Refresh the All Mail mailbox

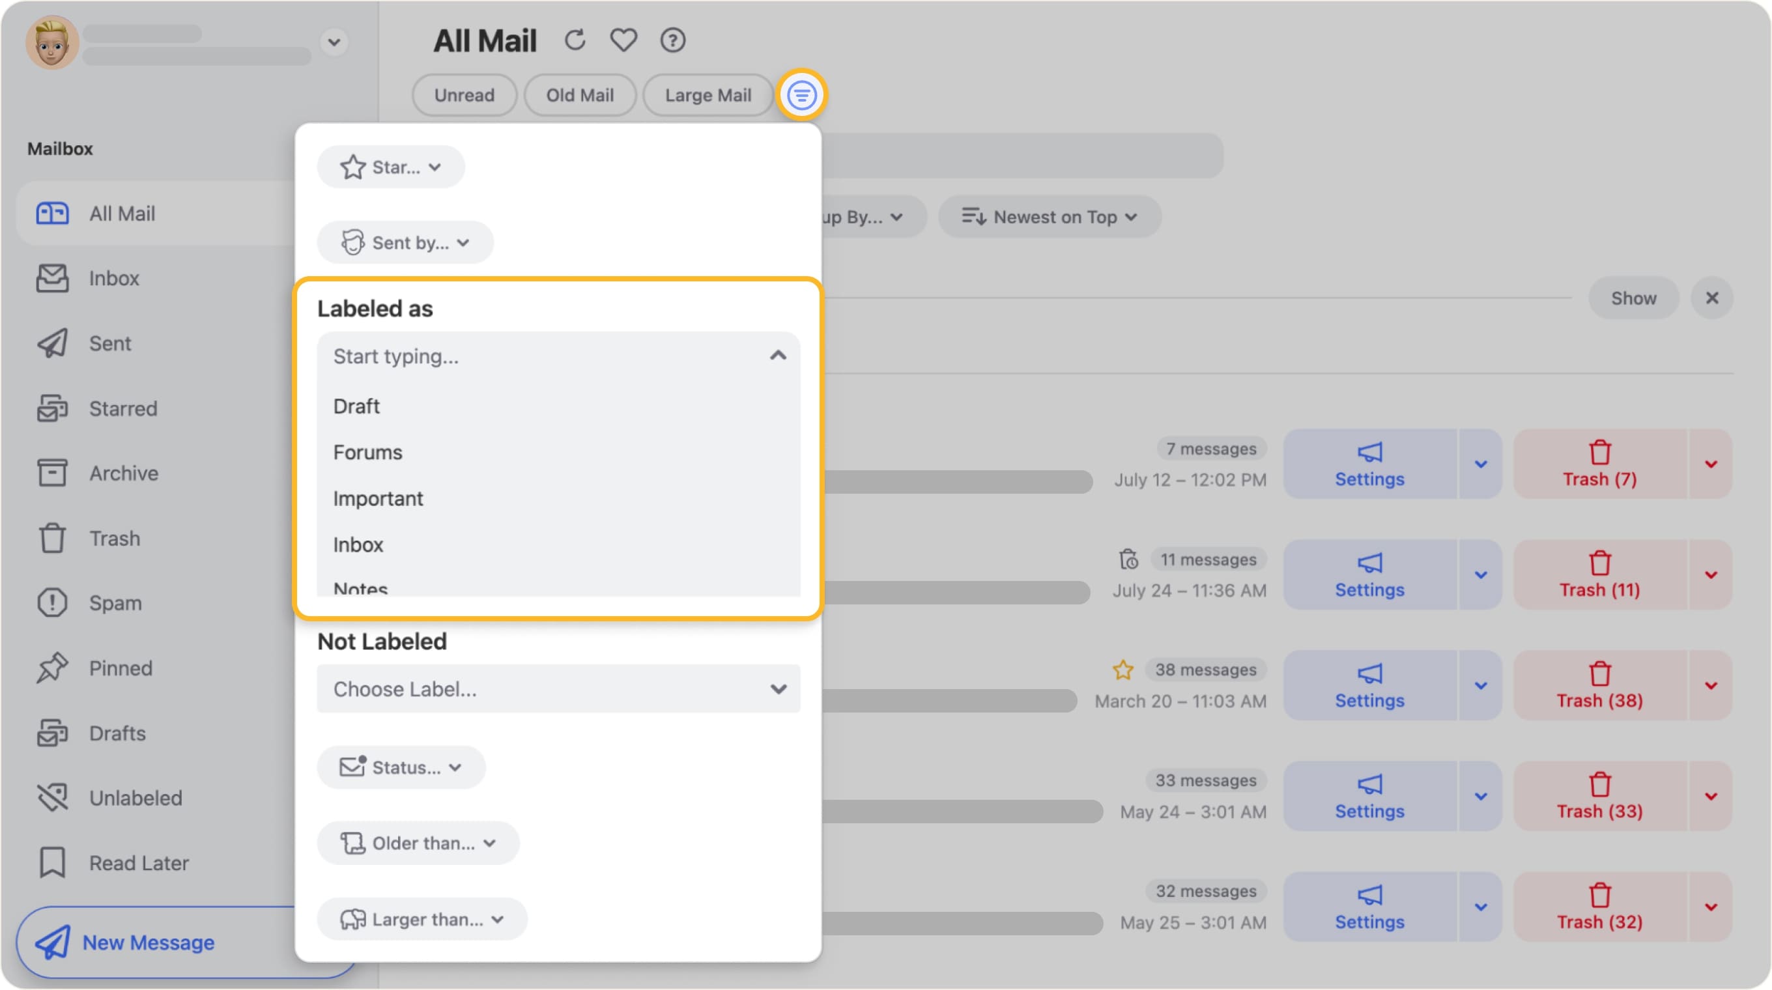[575, 40]
